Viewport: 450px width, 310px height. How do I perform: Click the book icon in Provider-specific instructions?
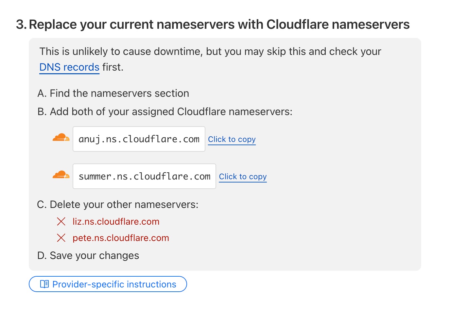coord(44,284)
